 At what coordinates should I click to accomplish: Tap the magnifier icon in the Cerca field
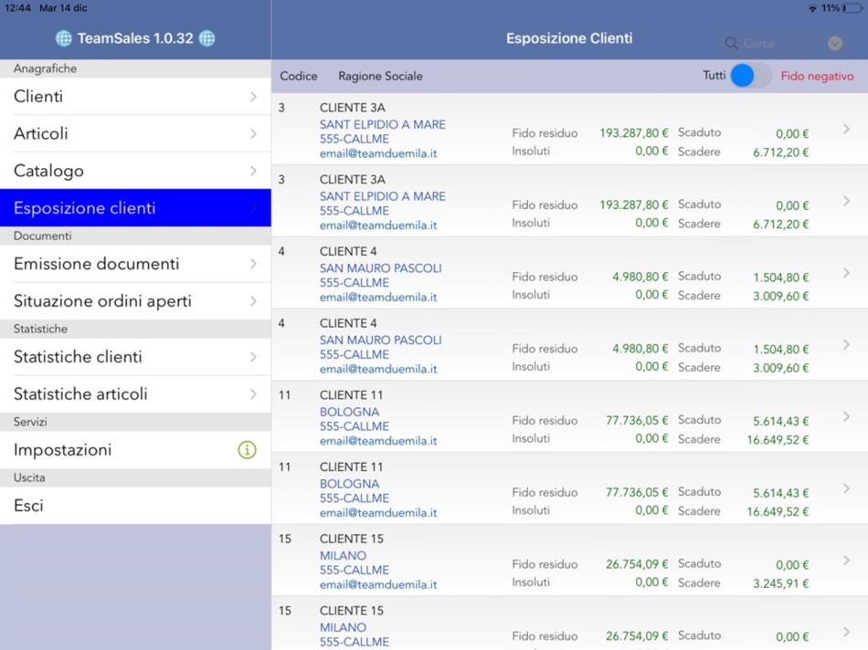pos(730,43)
